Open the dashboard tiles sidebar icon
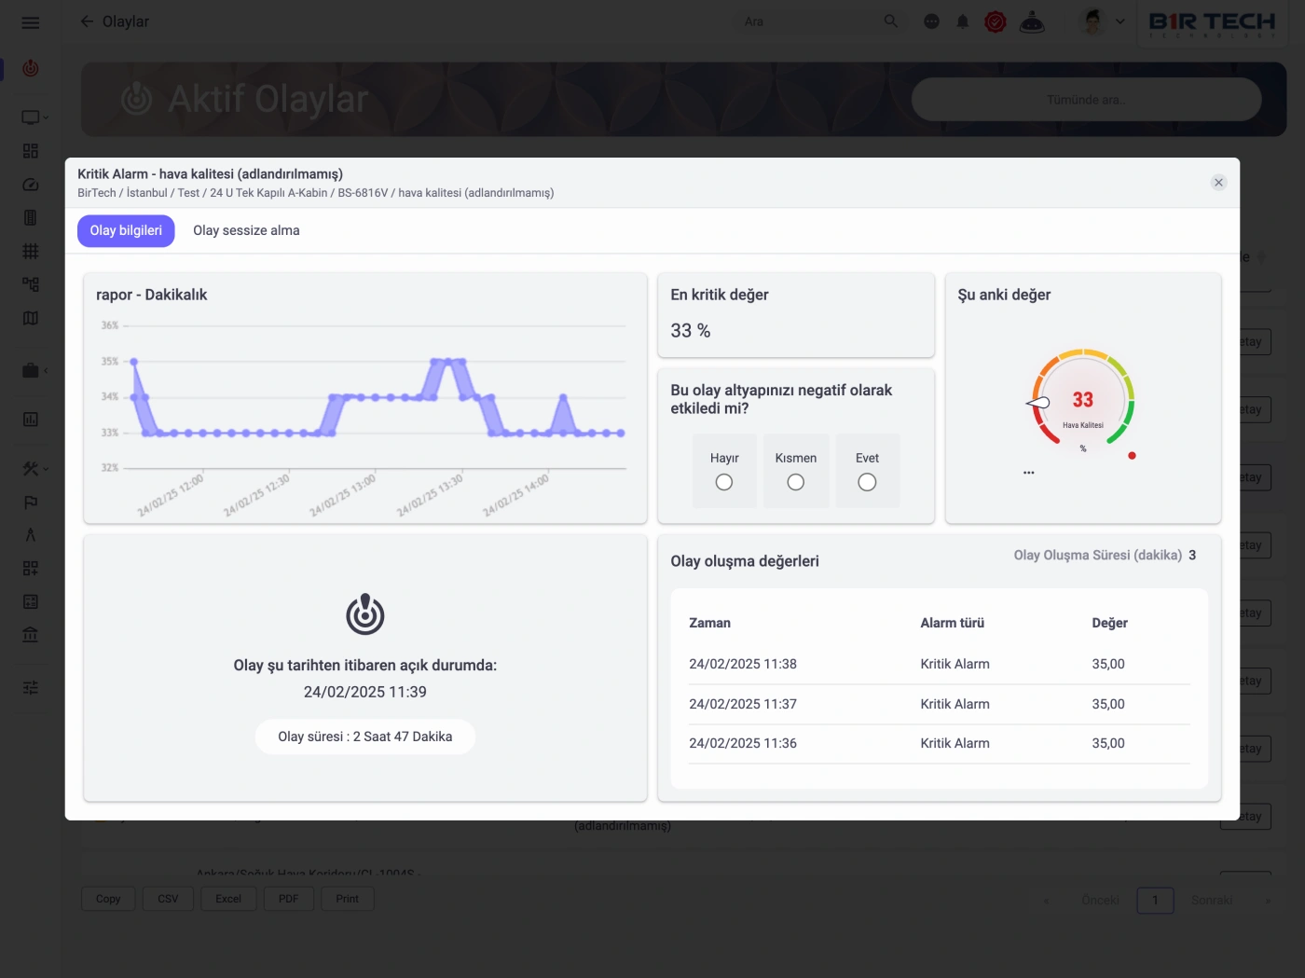The image size is (1305, 978). click(31, 151)
